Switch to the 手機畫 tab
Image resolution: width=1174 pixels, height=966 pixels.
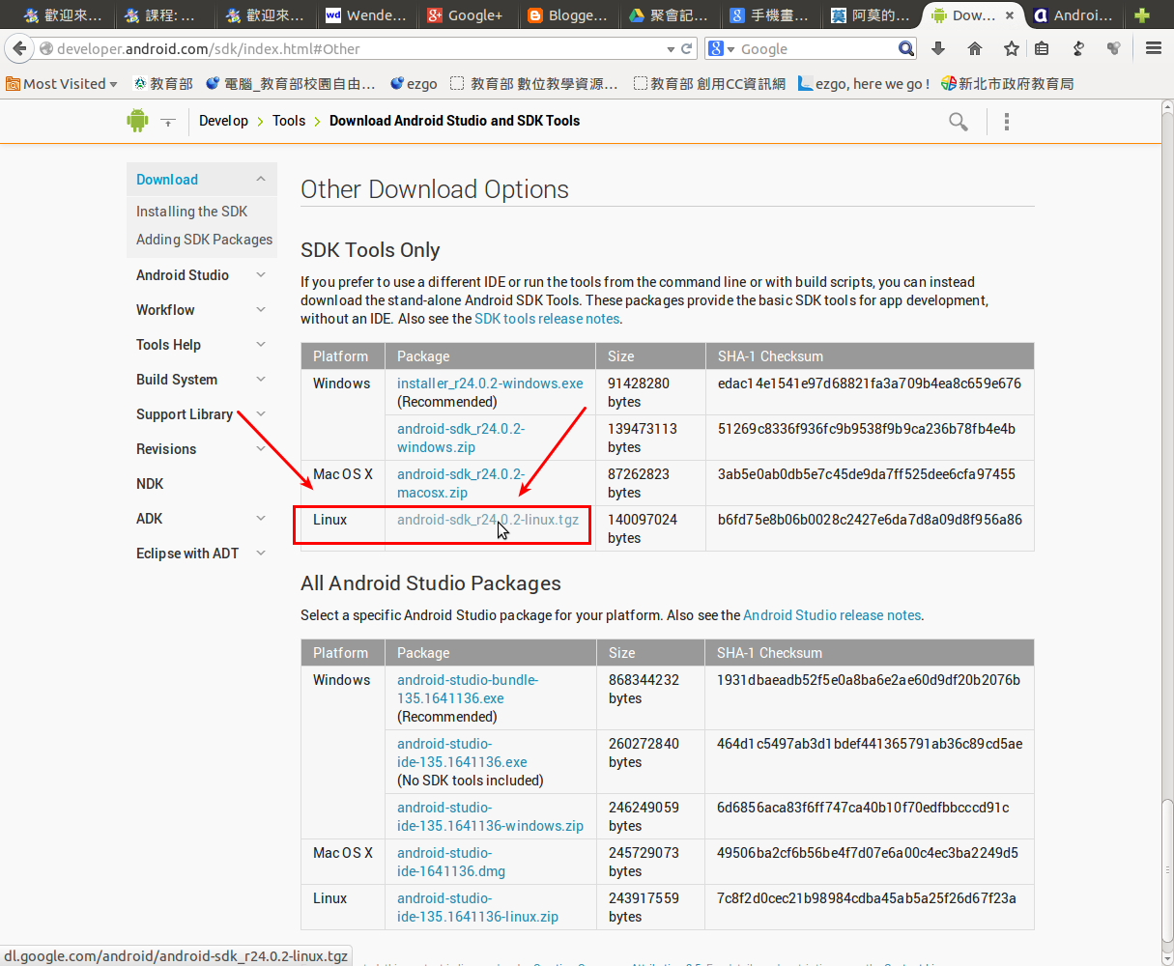click(x=769, y=15)
